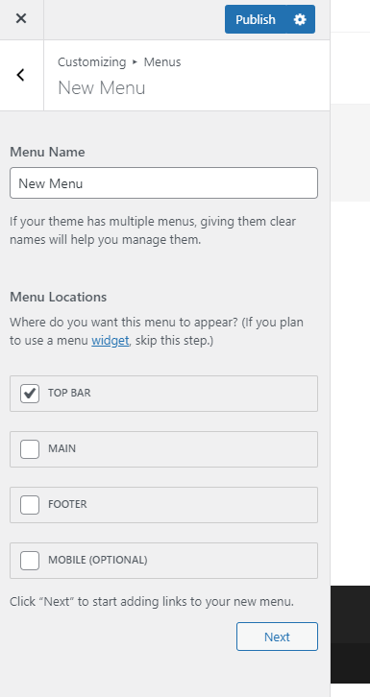Check the MOBILE (OPTIONAL) checkbox
This screenshot has width=370, height=697.
tap(30, 561)
